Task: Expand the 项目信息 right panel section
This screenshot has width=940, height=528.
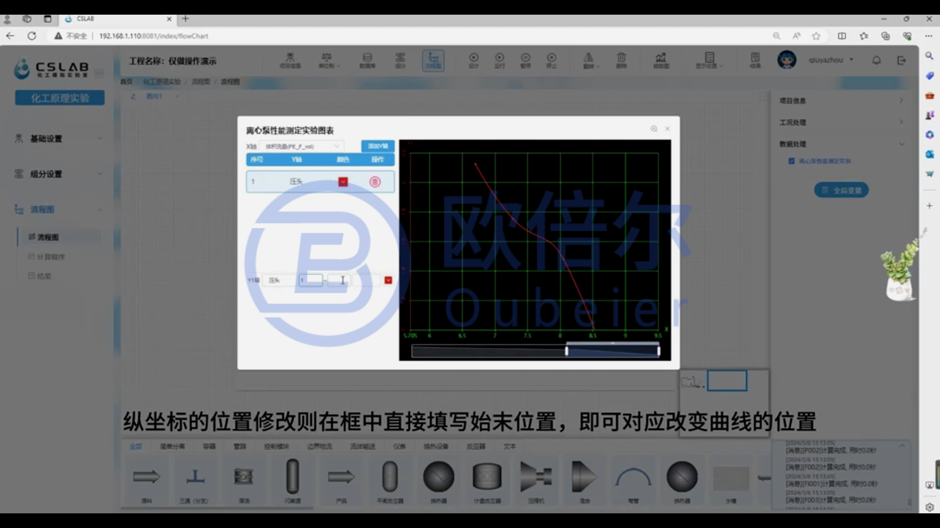Action: coord(841,101)
